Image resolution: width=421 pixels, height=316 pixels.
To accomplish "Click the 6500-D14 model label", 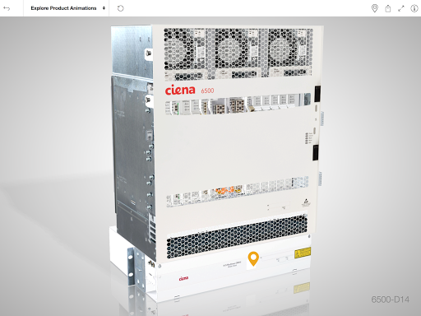I will click(391, 300).
